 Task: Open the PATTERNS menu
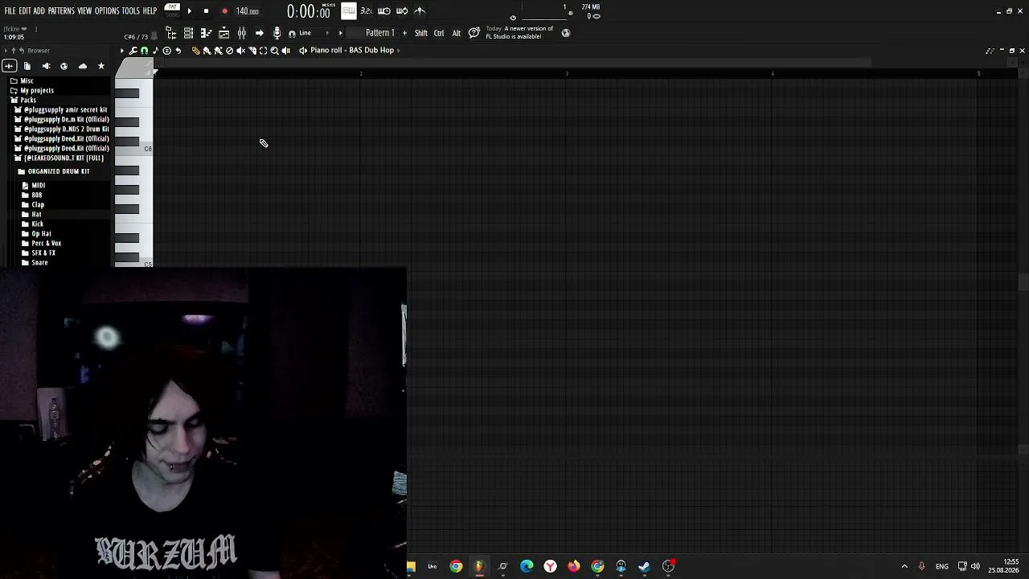pyautogui.click(x=61, y=11)
